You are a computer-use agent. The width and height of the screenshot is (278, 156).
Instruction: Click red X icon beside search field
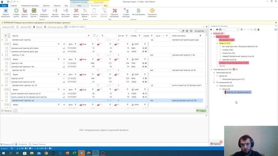[x=191, y=31]
